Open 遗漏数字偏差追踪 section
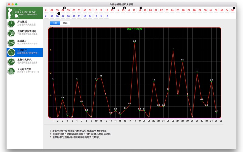 click(25, 33)
